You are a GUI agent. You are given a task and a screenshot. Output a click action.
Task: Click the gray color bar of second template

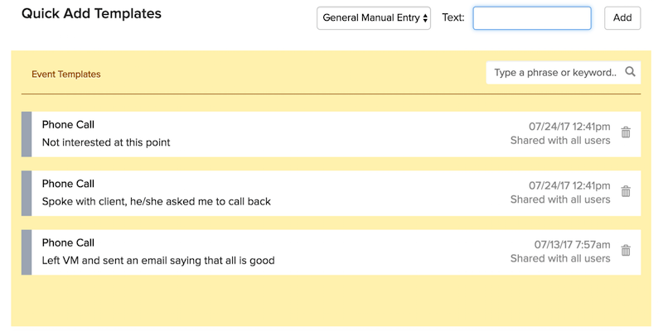(27, 193)
